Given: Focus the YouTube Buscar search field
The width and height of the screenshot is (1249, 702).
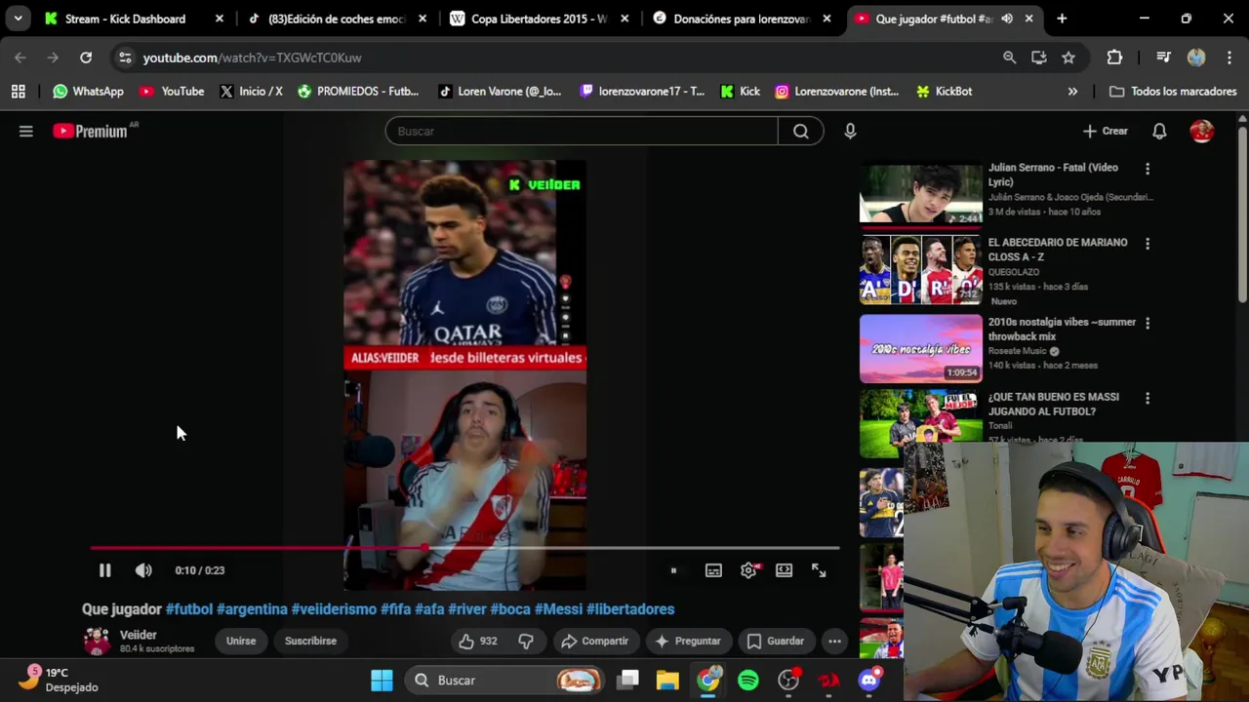Looking at the screenshot, I should point(582,131).
